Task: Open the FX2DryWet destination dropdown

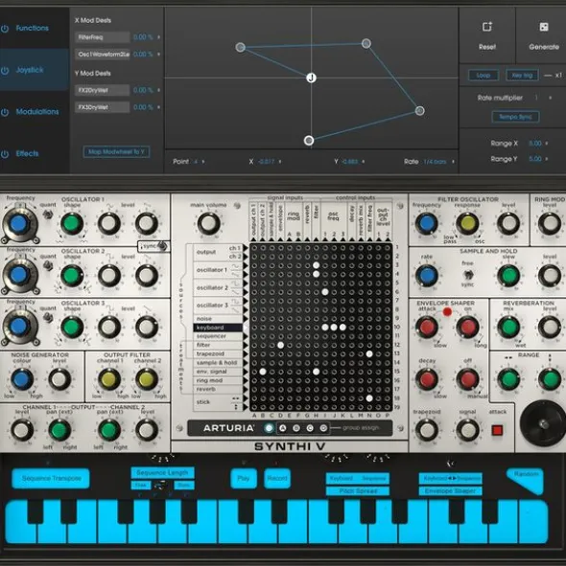Action: point(103,90)
